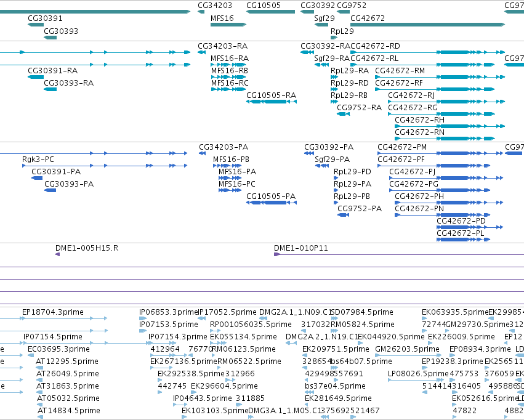Click EST label EK296604.5prime
This screenshot has width=524, height=420.
pos(224,386)
